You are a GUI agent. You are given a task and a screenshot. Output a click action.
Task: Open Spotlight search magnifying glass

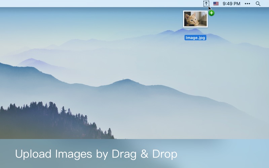pyautogui.click(x=258, y=4)
